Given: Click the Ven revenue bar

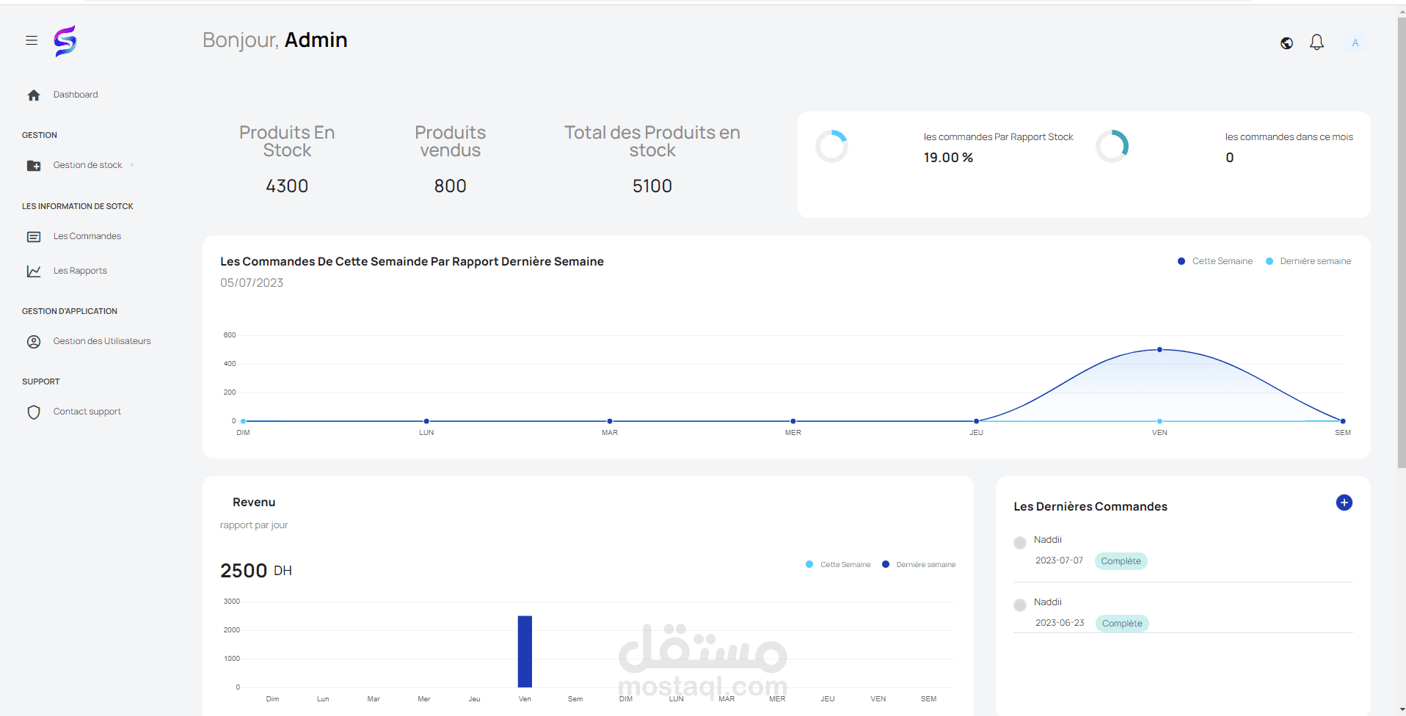Looking at the screenshot, I should tap(525, 651).
